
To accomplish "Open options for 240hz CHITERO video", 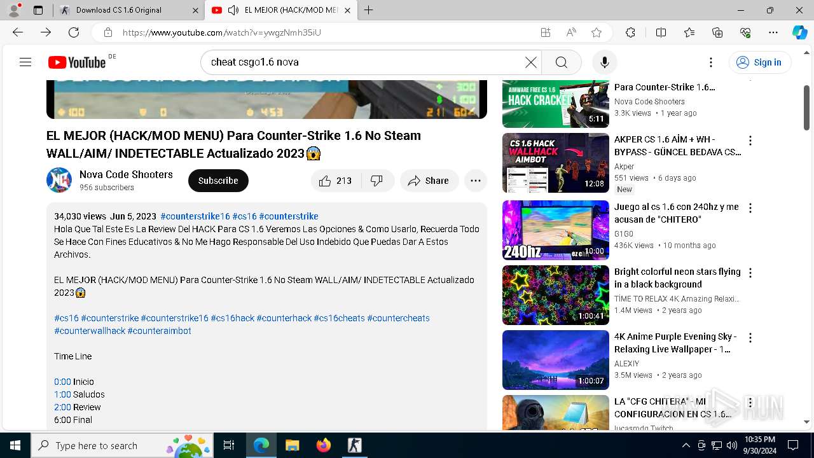I will tap(750, 208).
